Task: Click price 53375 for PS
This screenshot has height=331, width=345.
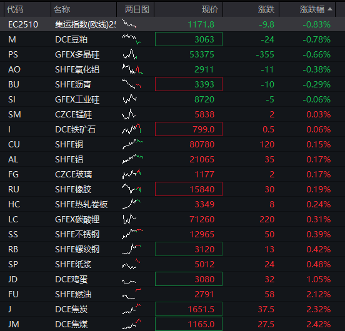Action: 202,54
